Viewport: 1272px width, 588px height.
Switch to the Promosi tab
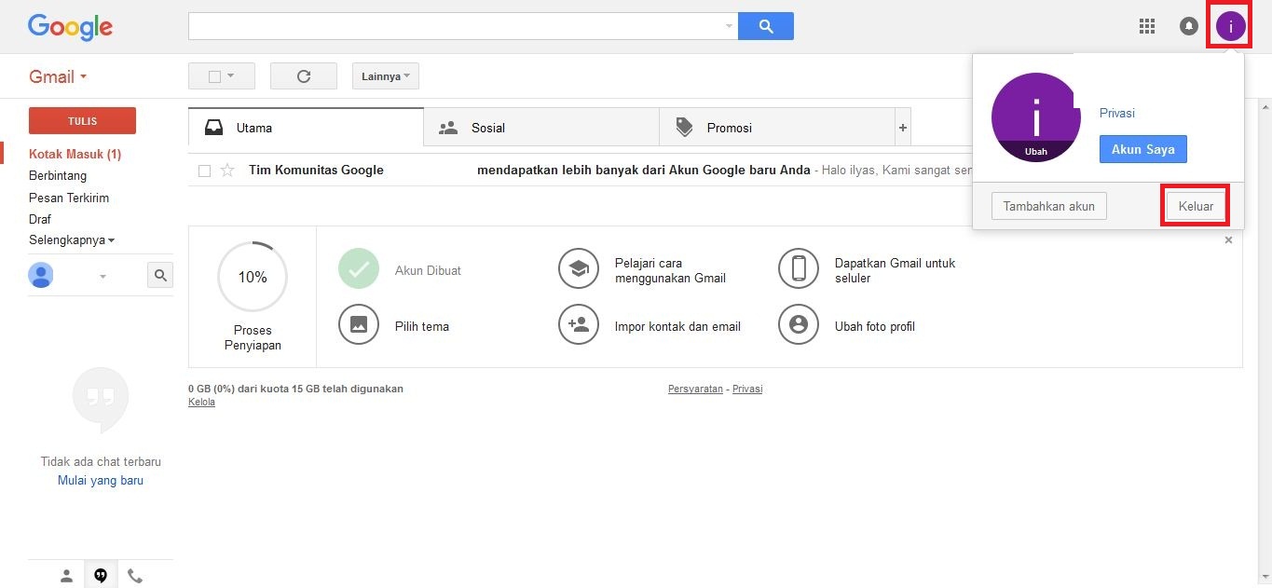click(x=776, y=128)
